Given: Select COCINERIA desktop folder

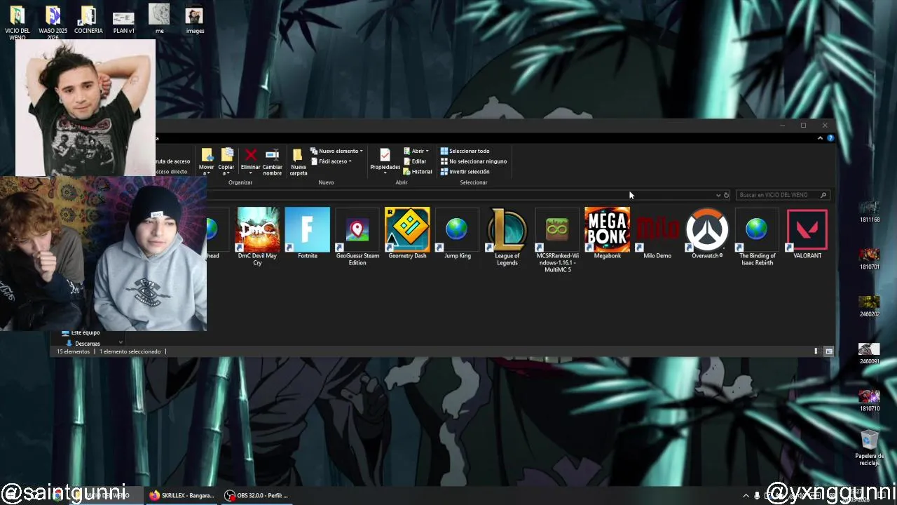Looking at the screenshot, I should point(88,20).
